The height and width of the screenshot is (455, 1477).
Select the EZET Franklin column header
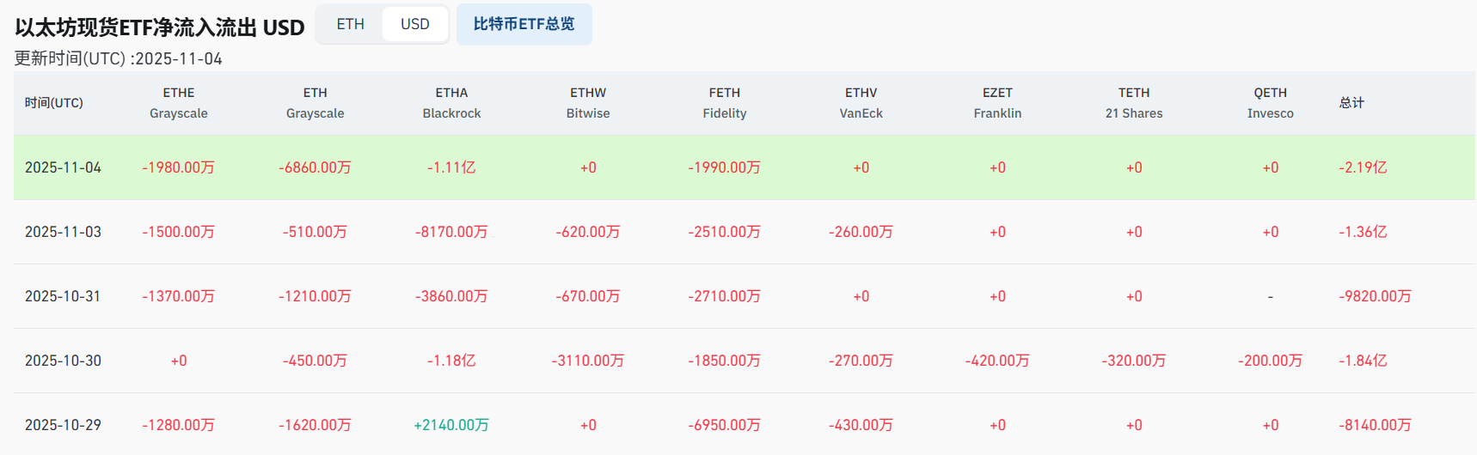click(997, 103)
